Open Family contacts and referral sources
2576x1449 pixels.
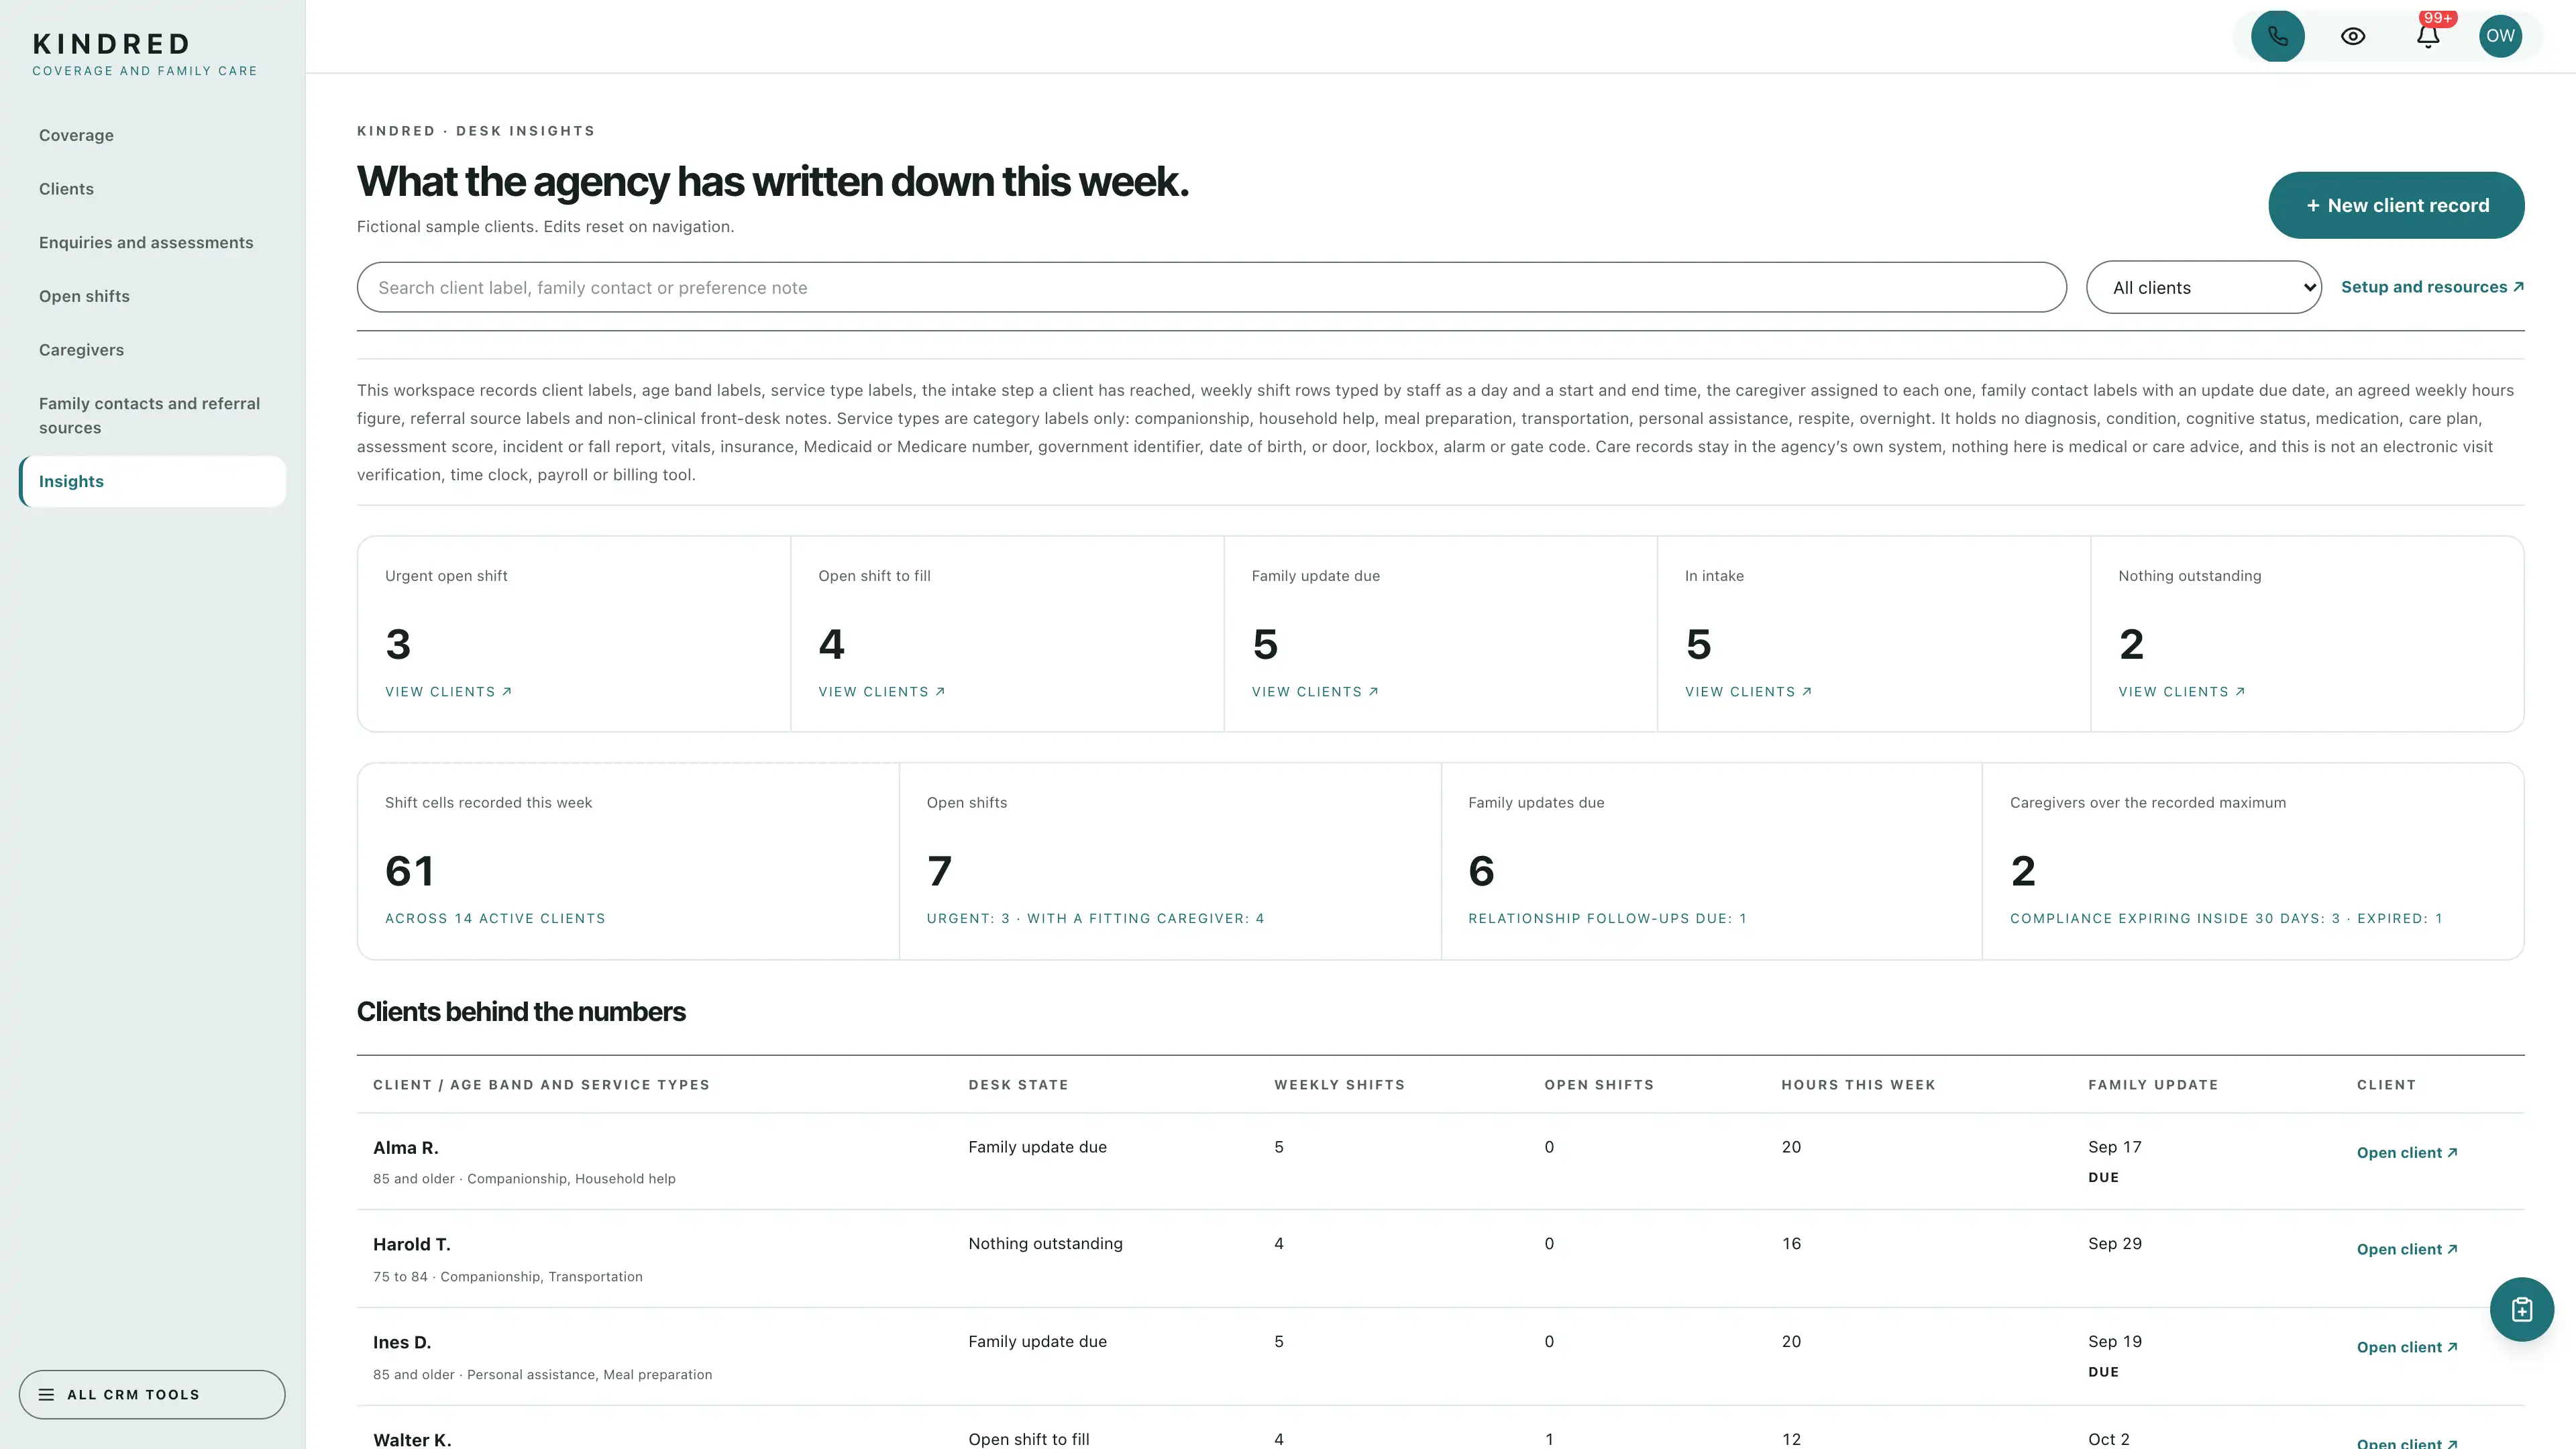(150, 415)
